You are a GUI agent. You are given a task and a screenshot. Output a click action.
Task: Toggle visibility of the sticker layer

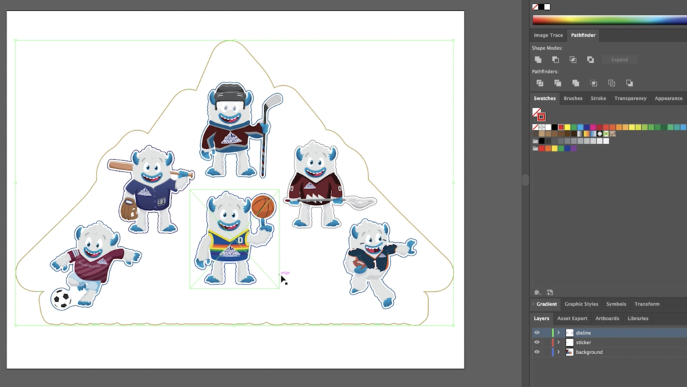click(x=537, y=342)
